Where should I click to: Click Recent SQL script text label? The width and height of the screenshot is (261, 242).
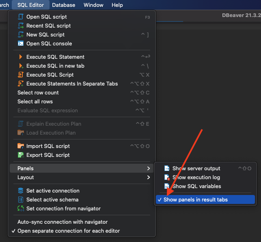[x=49, y=26]
